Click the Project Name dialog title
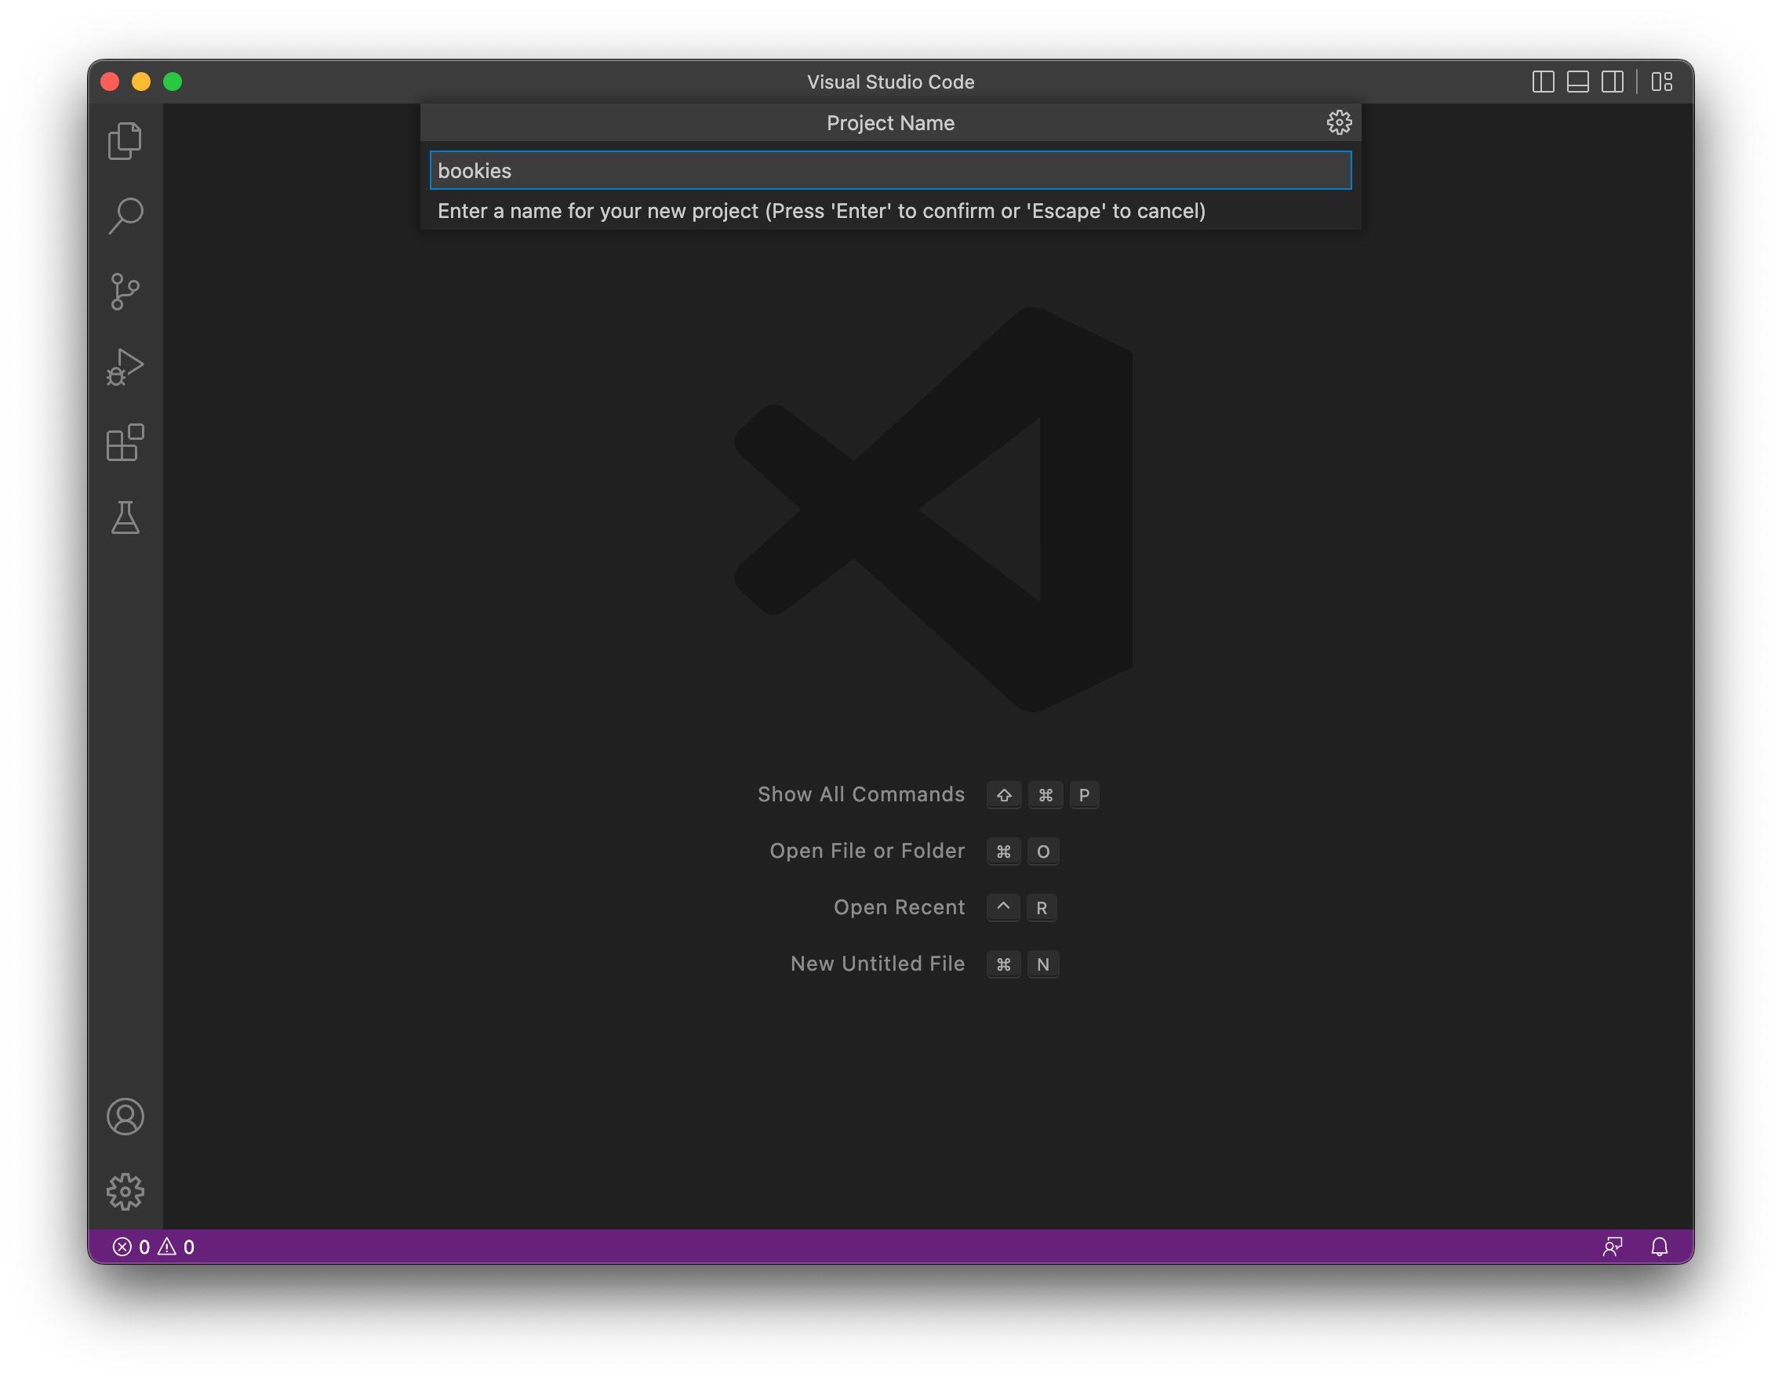1782x1380 pixels. click(x=890, y=122)
